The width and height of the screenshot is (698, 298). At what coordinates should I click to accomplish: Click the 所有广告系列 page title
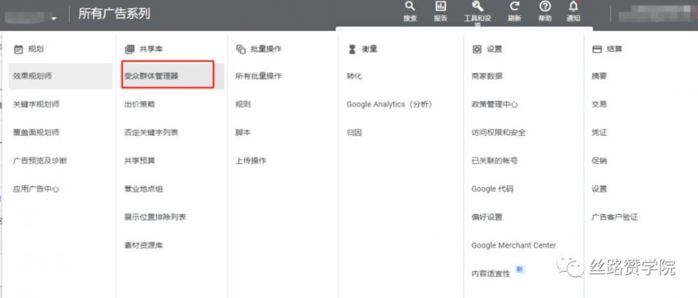point(114,14)
